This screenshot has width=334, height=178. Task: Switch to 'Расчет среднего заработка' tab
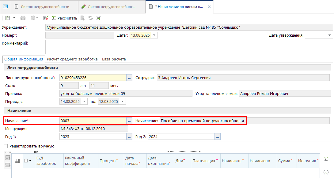coord(72,59)
